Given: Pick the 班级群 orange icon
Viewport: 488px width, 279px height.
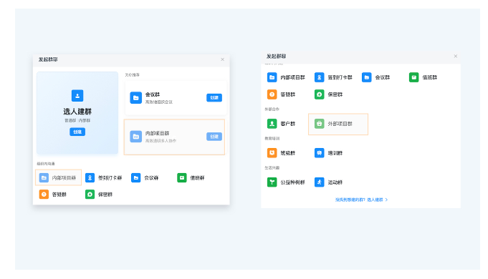Looking at the screenshot, I should 272,153.
